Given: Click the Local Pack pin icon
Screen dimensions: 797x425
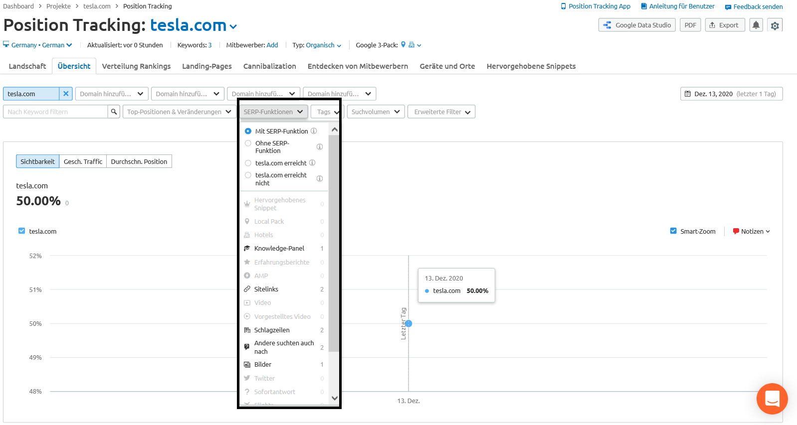Looking at the screenshot, I should coord(247,221).
